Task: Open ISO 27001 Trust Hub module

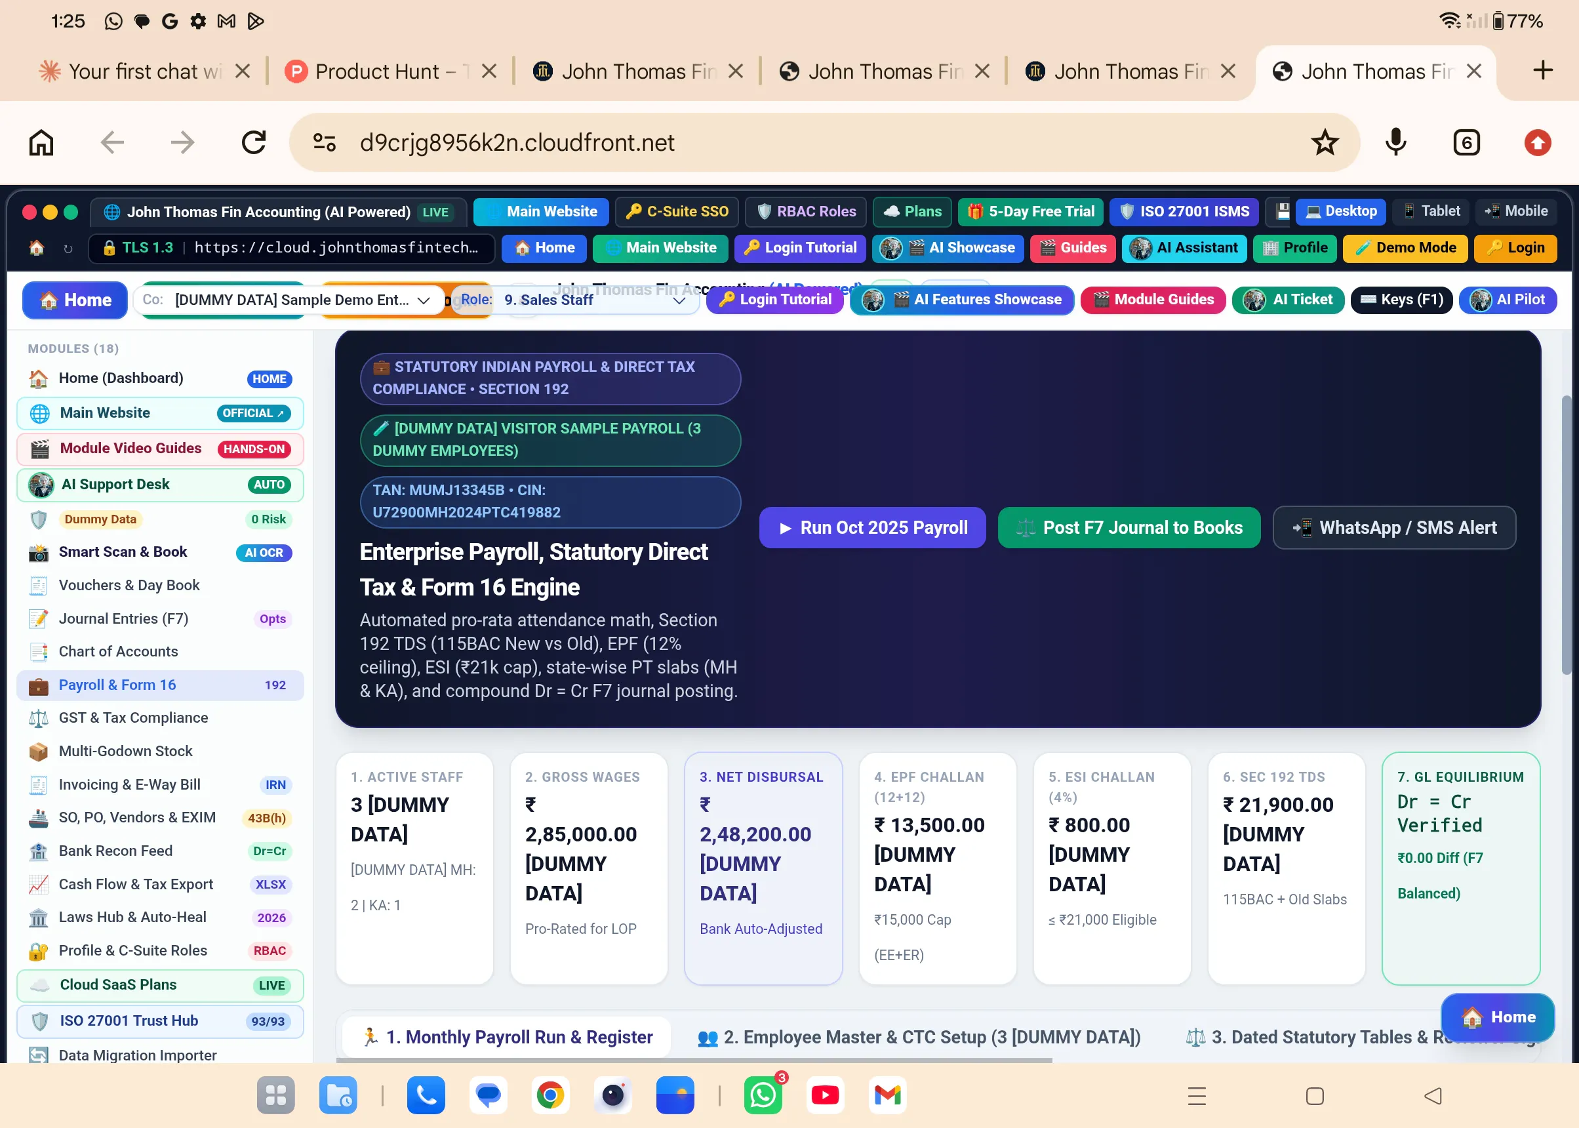Action: [x=161, y=1021]
